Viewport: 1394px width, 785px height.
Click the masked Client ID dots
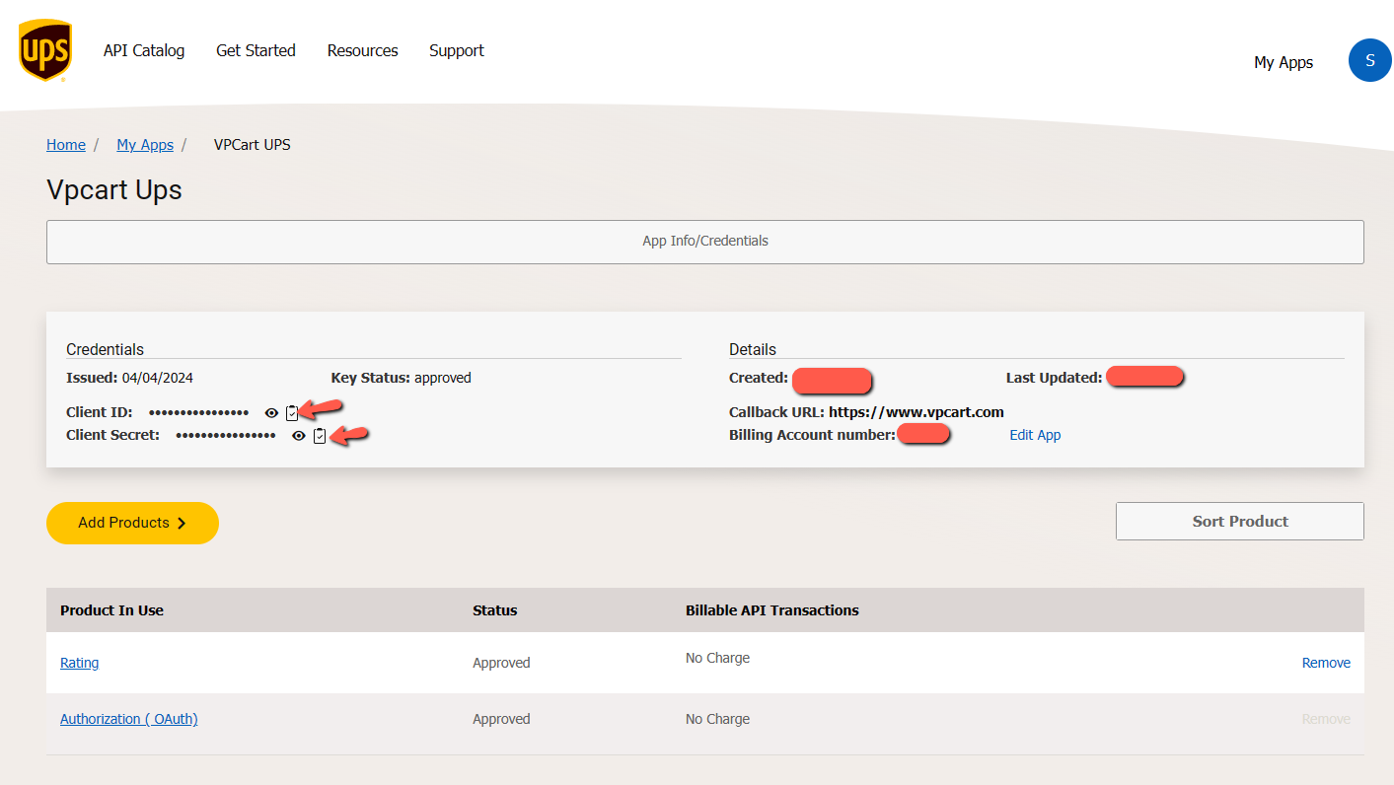pyautogui.click(x=198, y=413)
